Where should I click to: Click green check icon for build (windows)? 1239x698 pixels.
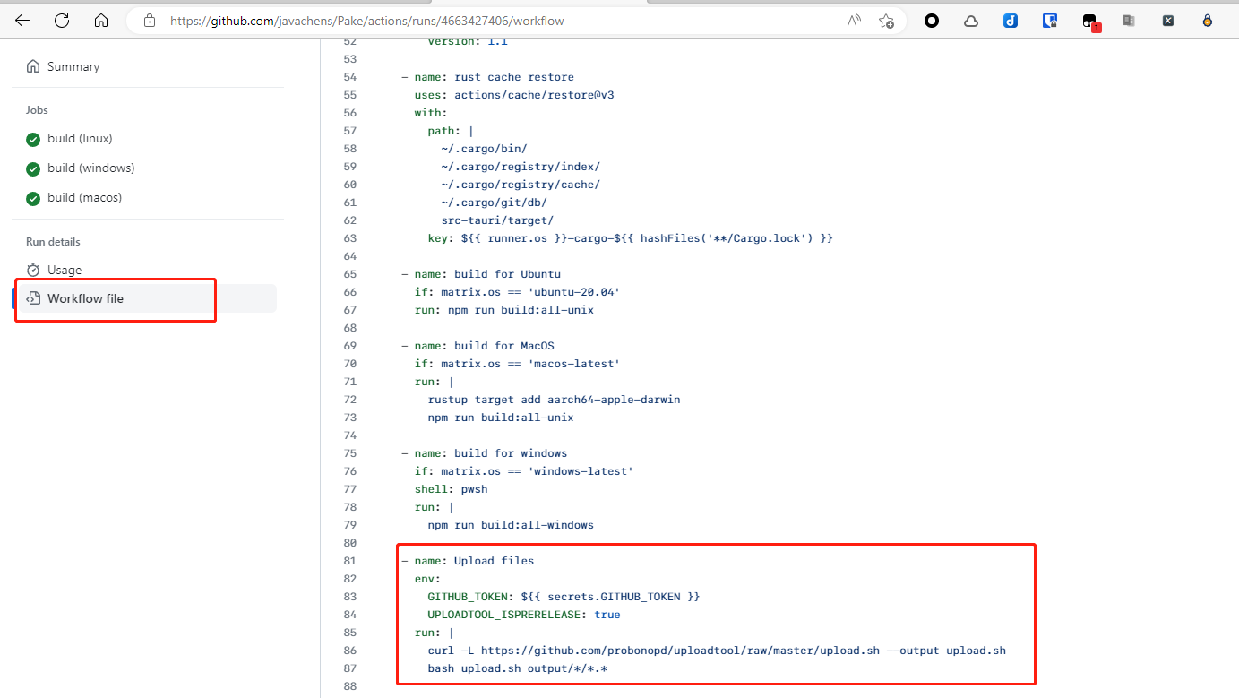(33, 168)
